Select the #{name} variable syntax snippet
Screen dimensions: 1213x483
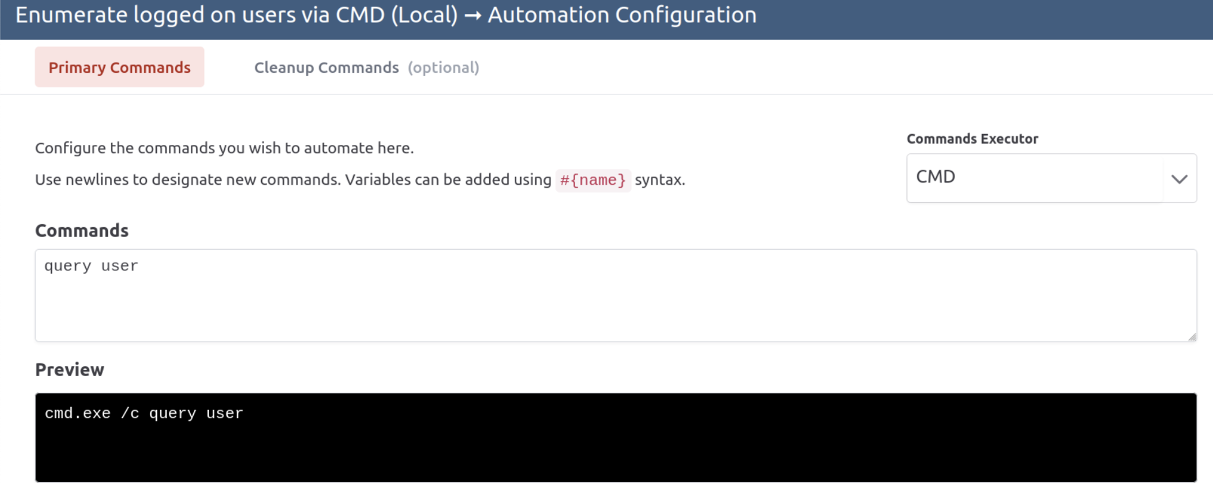[x=593, y=180]
